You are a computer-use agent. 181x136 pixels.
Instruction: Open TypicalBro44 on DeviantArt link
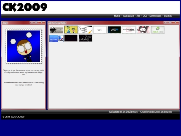pyautogui.click(x=123, y=112)
